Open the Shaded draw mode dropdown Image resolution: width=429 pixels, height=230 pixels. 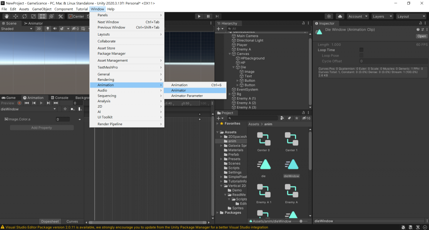tap(16, 29)
